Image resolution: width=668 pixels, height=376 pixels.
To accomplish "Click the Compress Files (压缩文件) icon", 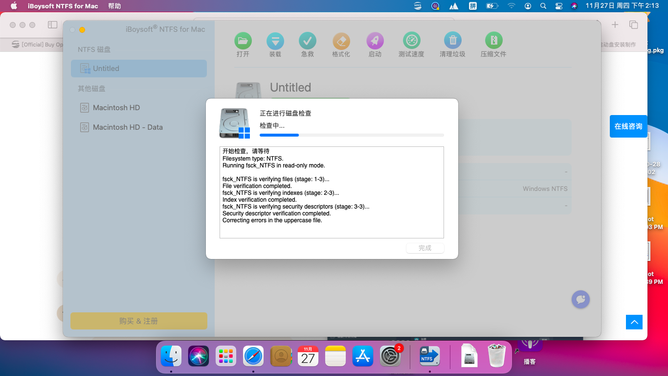I will coord(494,41).
